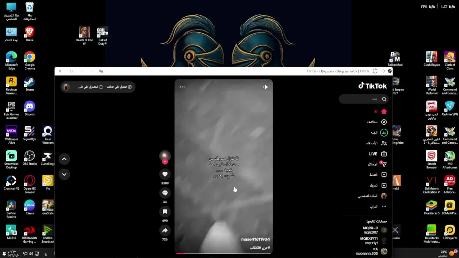Screen dimensions: 459x258
Task: Open Microsoft Edge desktop icon
Action: coord(11,61)
